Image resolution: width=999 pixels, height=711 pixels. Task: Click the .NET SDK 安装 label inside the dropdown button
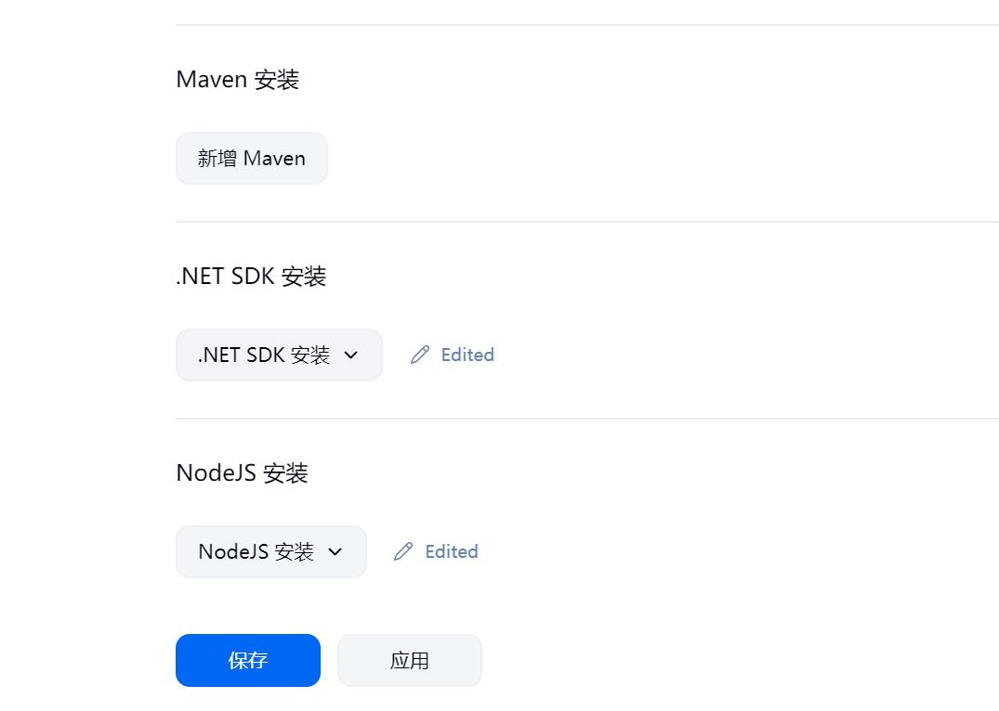(264, 355)
